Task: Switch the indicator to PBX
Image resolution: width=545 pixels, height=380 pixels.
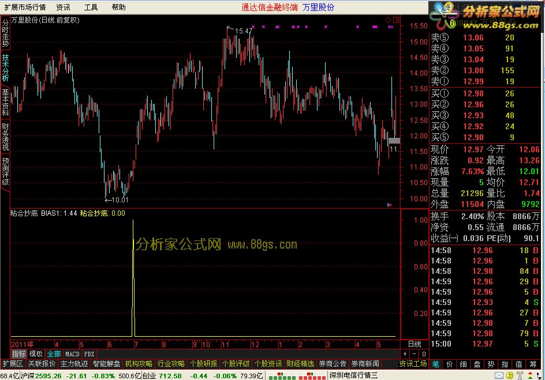Action: tap(89, 354)
